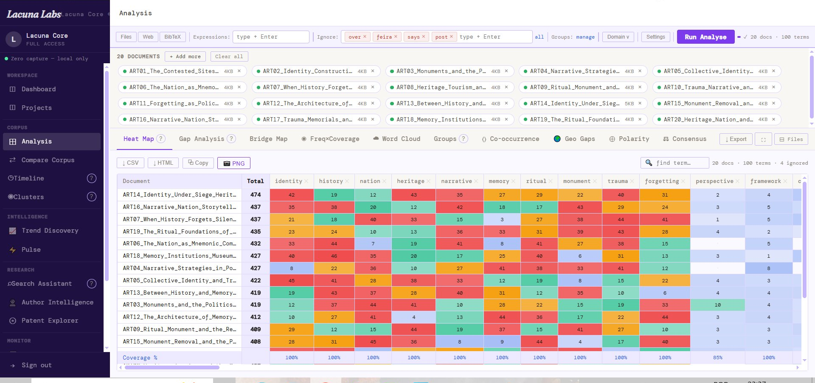815x383 pixels.
Task: Click the Expressions input field
Action: point(271,37)
